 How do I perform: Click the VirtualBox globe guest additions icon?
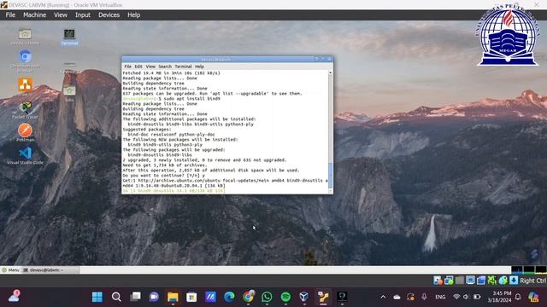(x=503, y=281)
